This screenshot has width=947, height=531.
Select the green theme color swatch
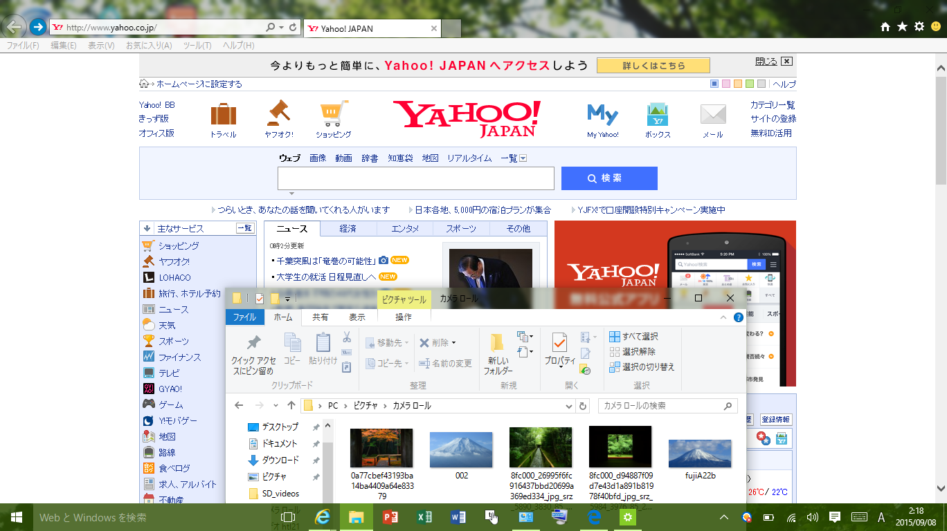pyautogui.click(x=750, y=84)
